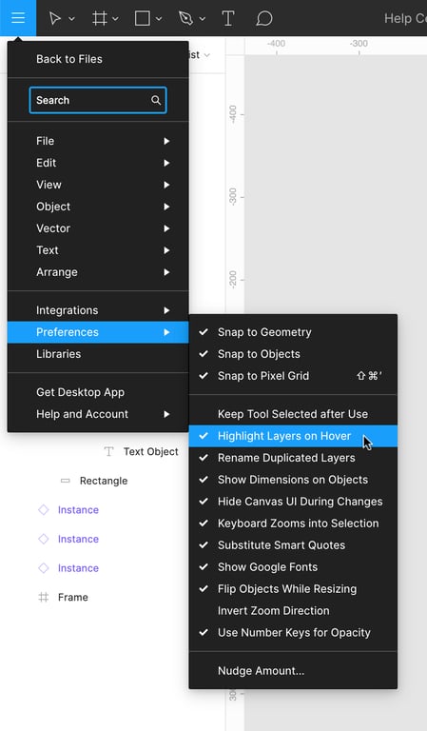
Task: Select the Text tool icon
Action: coord(228,18)
